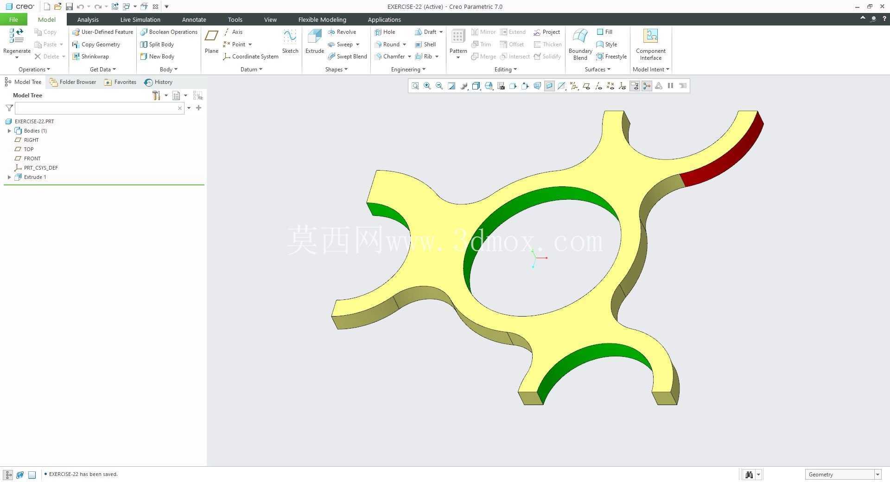This screenshot has width=890, height=482.
Task: Toggle navigator pane display in status bar
Action: tap(8, 475)
